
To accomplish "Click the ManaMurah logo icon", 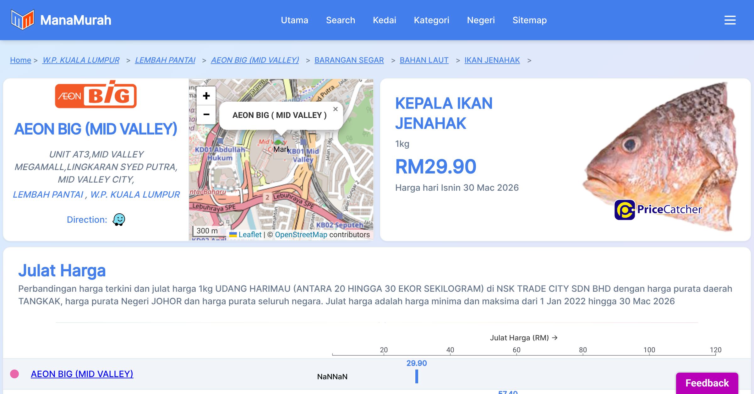I will pos(22,20).
